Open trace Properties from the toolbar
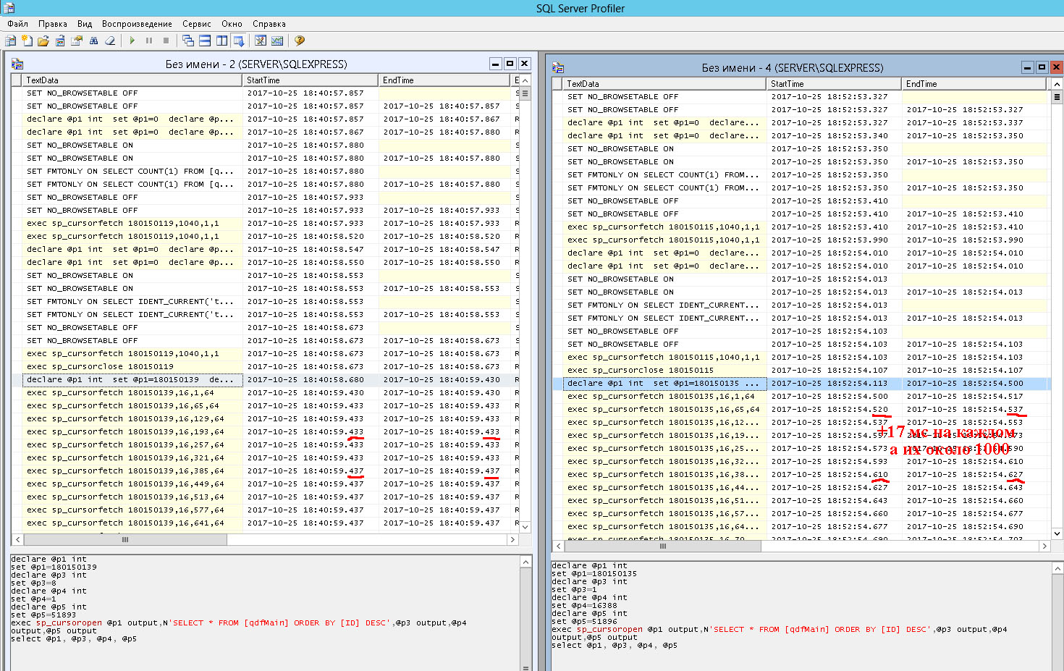 pyautogui.click(x=76, y=41)
